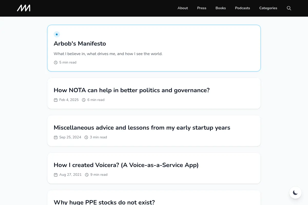Click the MM site logo
The height and width of the screenshot is (205, 308).
[24, 8]
